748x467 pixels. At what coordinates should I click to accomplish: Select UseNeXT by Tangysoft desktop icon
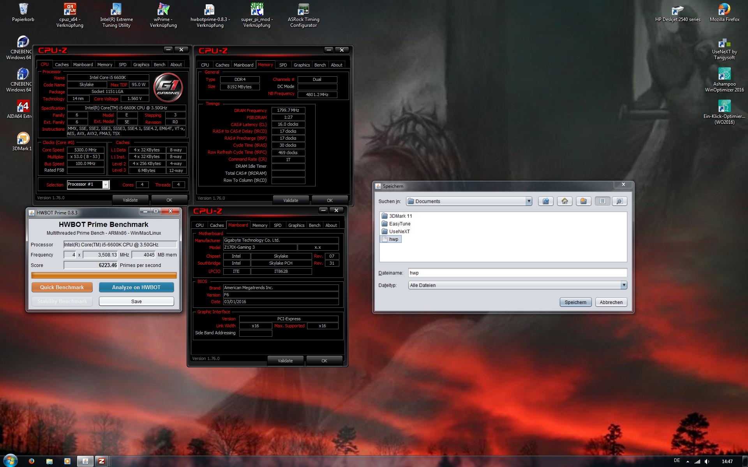tap(725, 49)
